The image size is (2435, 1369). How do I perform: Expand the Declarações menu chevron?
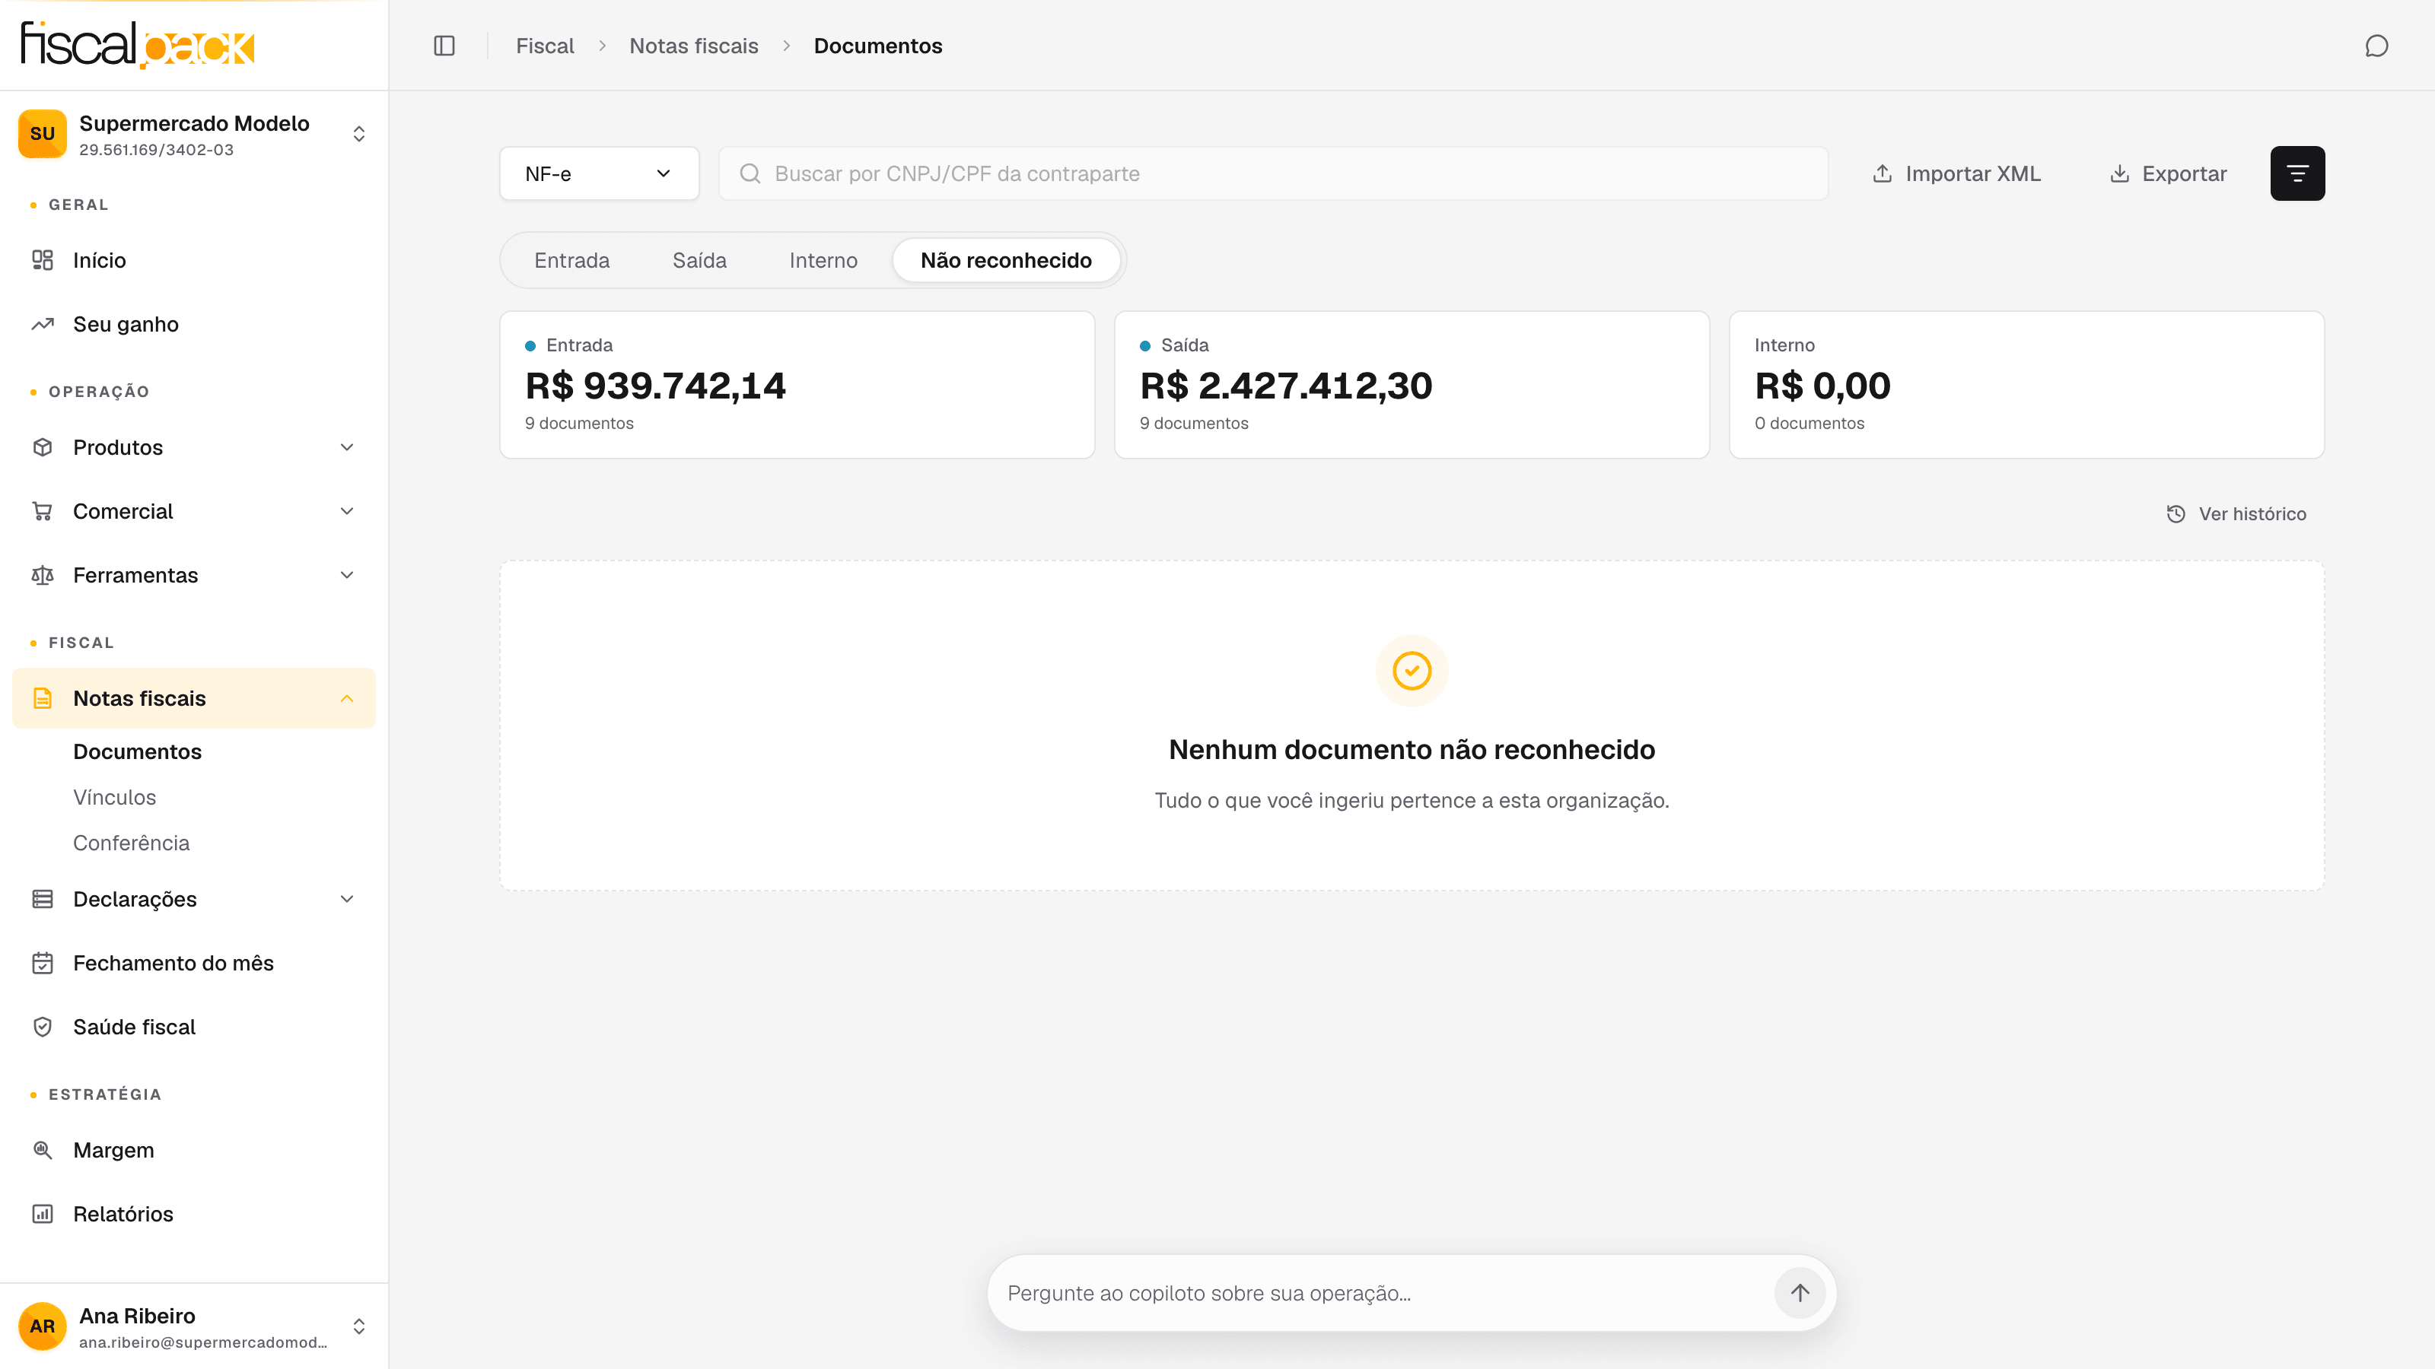(347, 898)
